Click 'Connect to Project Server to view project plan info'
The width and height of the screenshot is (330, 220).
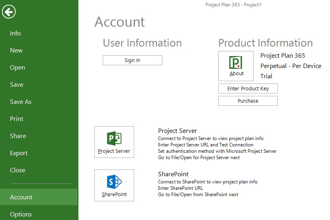pyautogui.click(x=211, y=138)
